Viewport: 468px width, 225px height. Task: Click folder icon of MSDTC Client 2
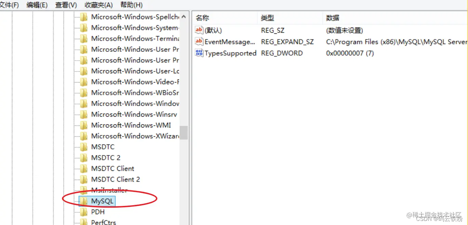(83, 179)
